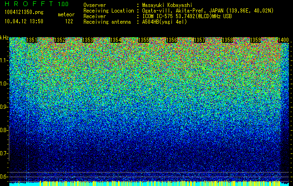Select the 1355 time marker
The image size is (293, 186).
(x=143, y=40)
